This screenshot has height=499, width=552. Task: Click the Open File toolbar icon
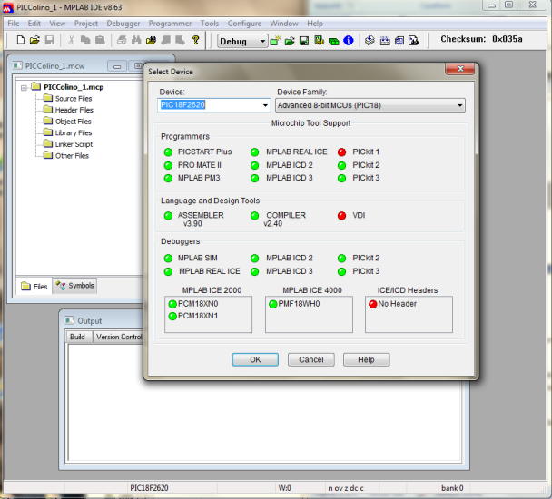(34, 40)
